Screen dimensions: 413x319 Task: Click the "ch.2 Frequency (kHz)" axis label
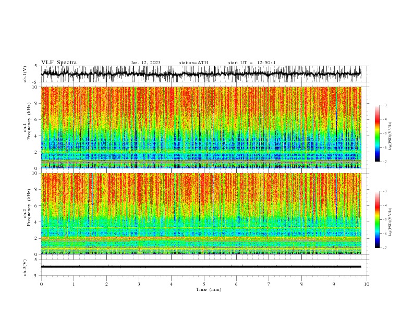27,207
